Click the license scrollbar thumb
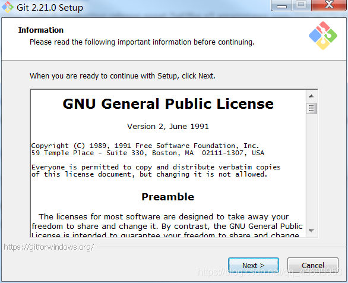Viewport: 348px width, 283px height. pyautogui.click(x=311, y=108)
